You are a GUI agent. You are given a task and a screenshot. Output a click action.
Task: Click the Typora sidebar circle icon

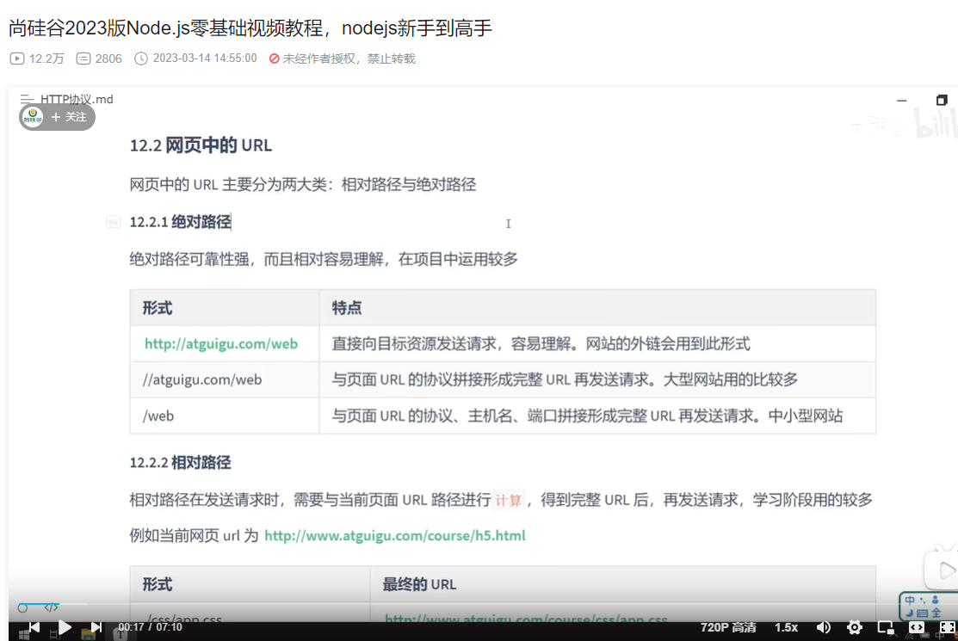[x=22, y=607]
